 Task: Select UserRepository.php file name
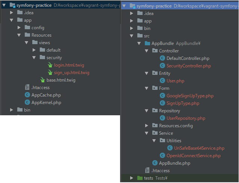(186, 118)
